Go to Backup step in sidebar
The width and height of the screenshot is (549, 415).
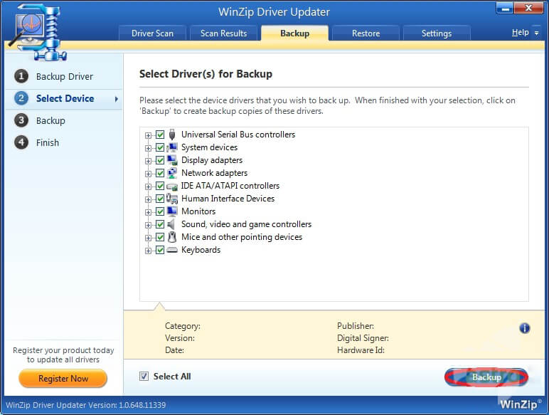click(x=50, y=120)
